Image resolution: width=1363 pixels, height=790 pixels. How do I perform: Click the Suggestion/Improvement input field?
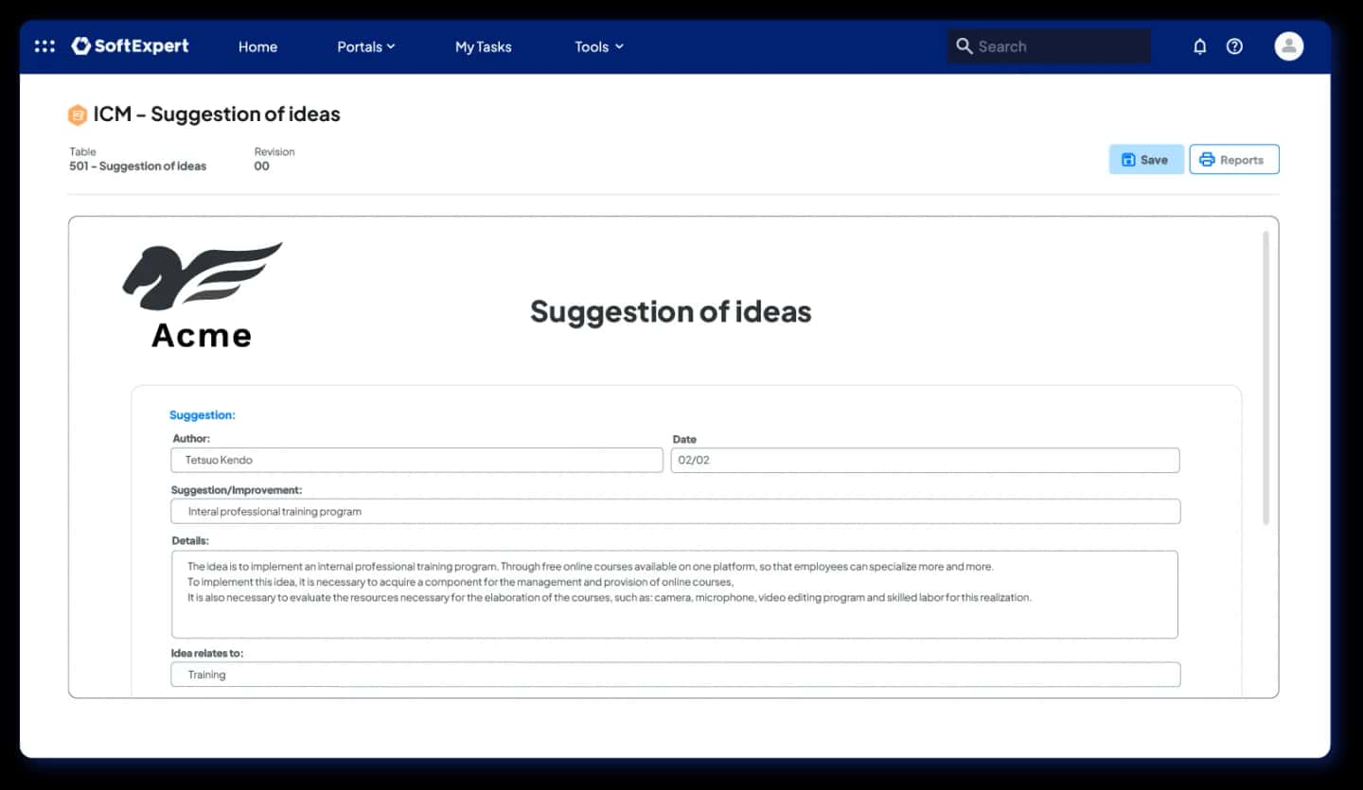pyautogui.click(x=676, y=511)
